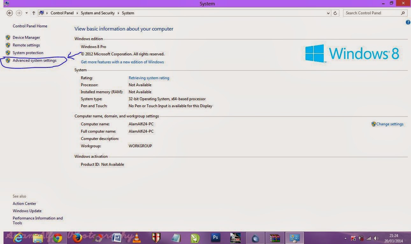Click 'View basic information about your computer' heading
This screenshot has height=244, width=411.
(124, 29)
